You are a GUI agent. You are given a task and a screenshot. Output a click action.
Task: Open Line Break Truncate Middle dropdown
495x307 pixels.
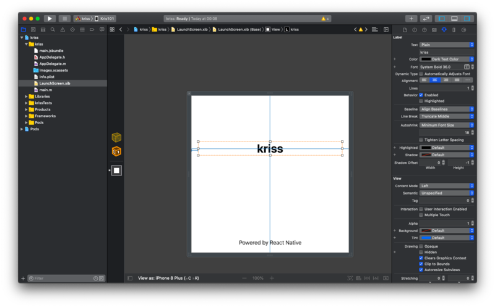click(x=447, y=116)
